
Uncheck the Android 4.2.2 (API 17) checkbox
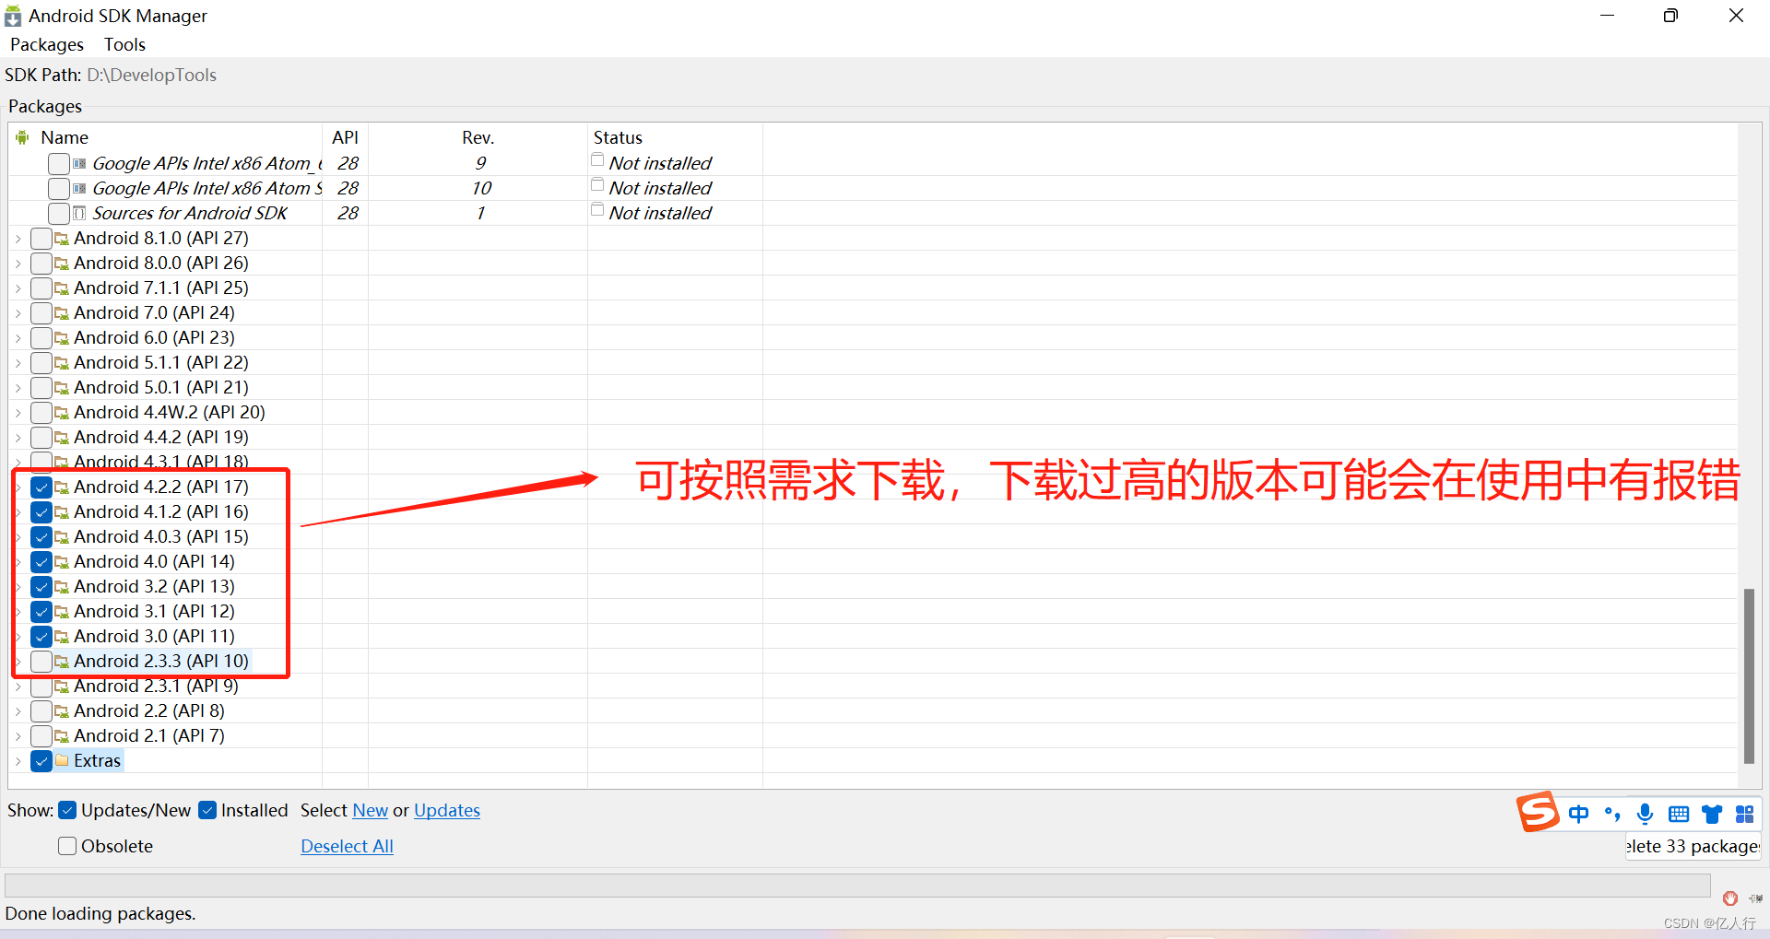[41, 487]
